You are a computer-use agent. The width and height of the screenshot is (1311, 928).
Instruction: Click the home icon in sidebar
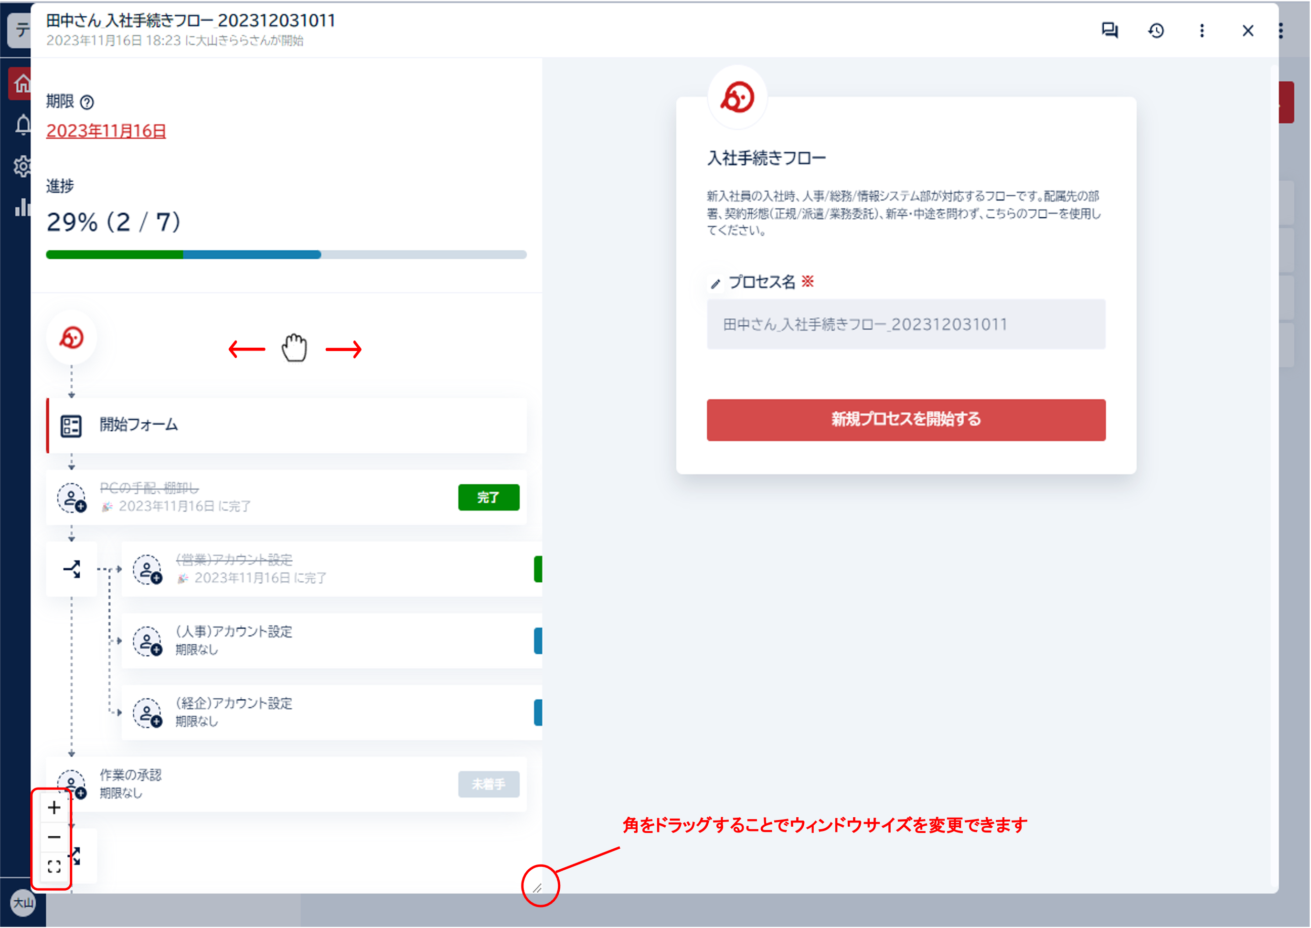21,84
